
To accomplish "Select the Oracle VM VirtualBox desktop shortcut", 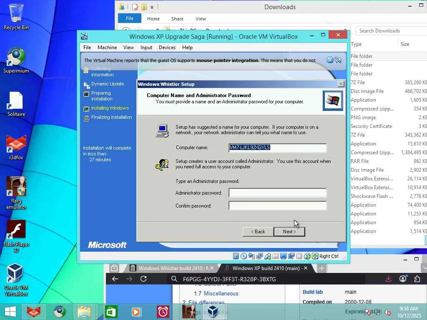I will (16, 280).
